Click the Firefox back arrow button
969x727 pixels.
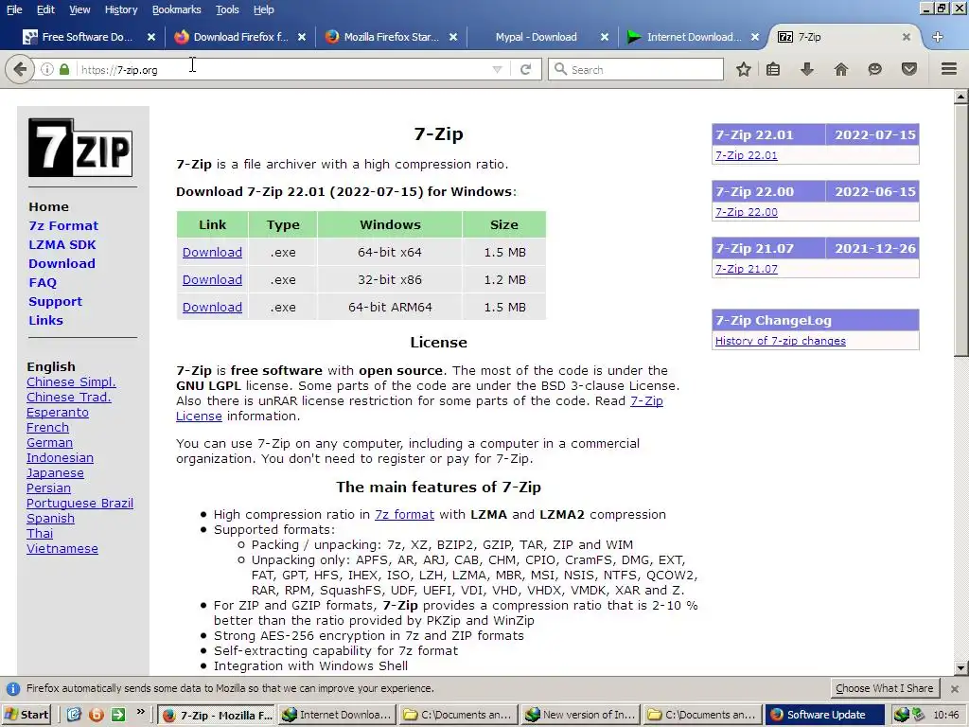click(x=20, y=69)
